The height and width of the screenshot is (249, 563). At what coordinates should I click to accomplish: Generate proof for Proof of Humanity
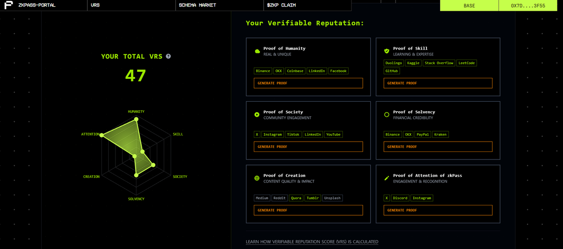pos(308,83)
